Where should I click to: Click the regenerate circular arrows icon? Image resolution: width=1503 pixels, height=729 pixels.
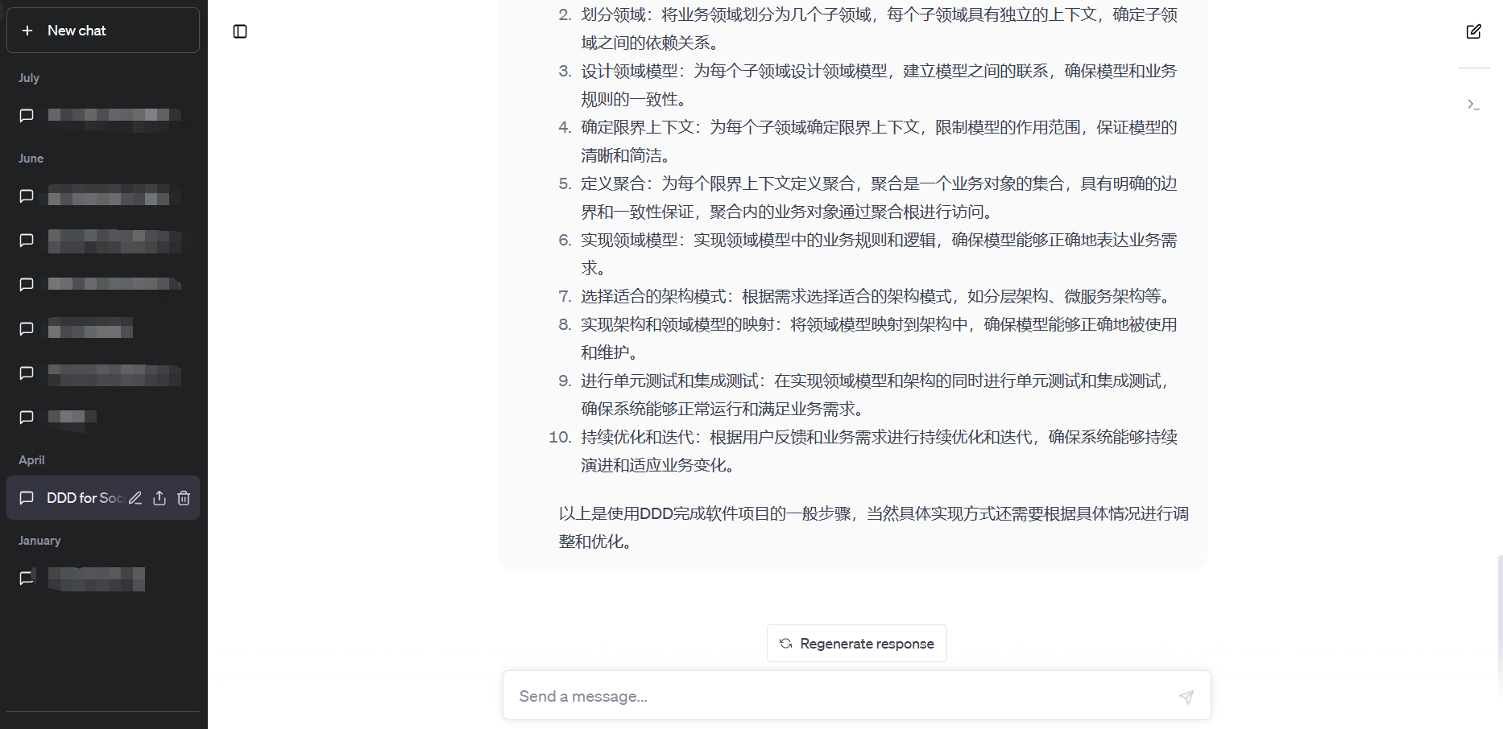pyautogui.click(x=785, y=644)
